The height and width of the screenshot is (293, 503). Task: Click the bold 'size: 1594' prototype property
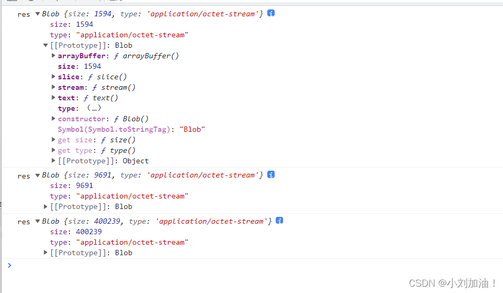pyautogui.click(x=79, y=66)
